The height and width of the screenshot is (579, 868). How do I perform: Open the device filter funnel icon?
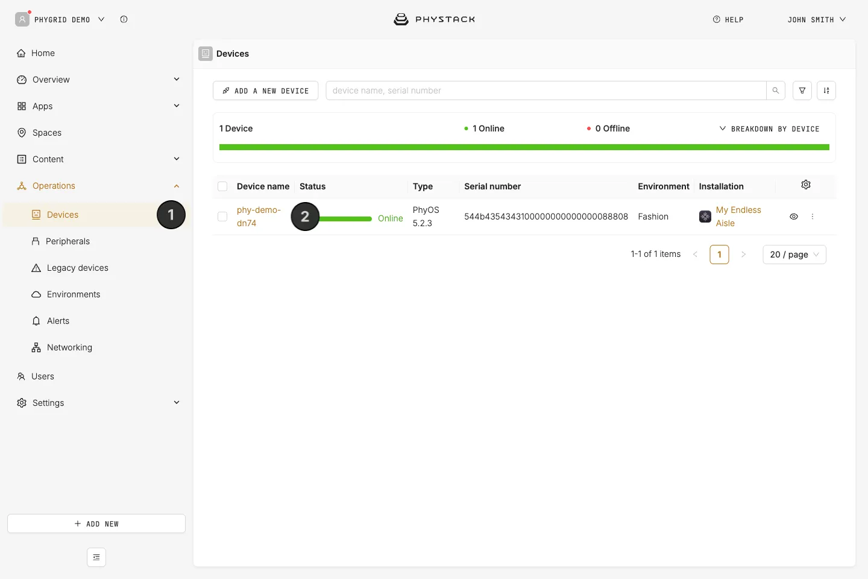(802, 90)
